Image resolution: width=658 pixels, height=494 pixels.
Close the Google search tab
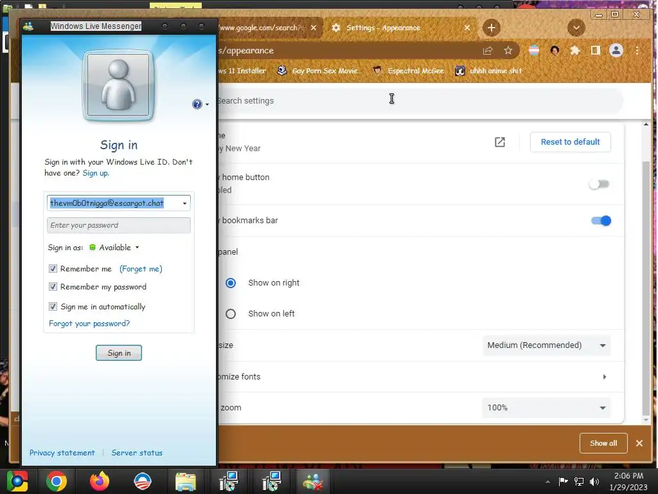pos(314,28)
